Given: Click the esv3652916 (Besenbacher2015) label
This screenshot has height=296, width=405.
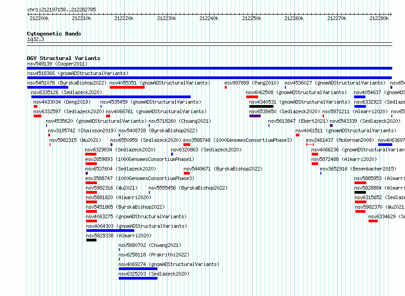Looking at the screenshot, I should [x=358, y=169].
